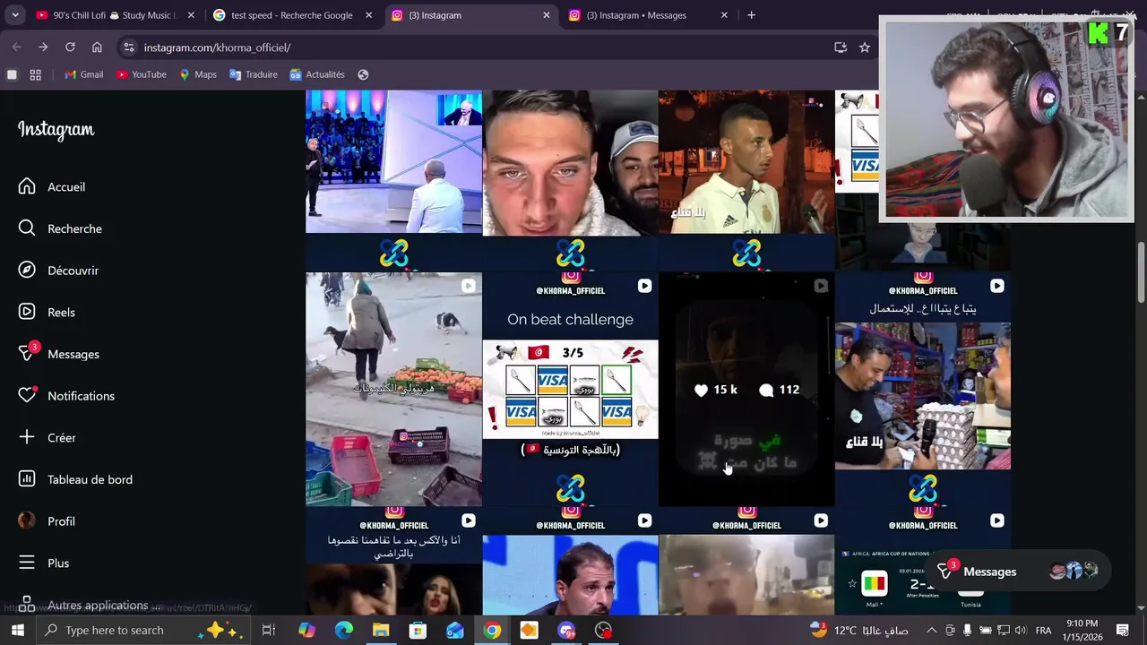Open the floating Messages popup button
This screenshot has width=1147, height=645.
1019,572
